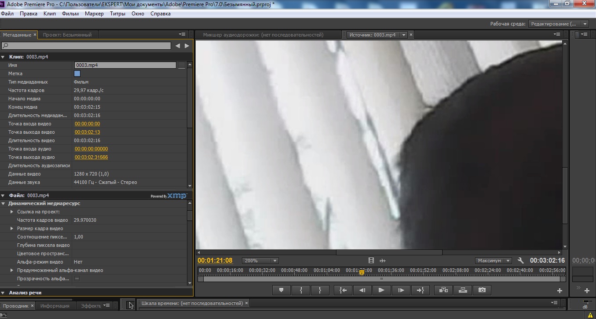Switch to the Проект: Безымянный tab
Viewport: 596px width, 319px height.
67,35
